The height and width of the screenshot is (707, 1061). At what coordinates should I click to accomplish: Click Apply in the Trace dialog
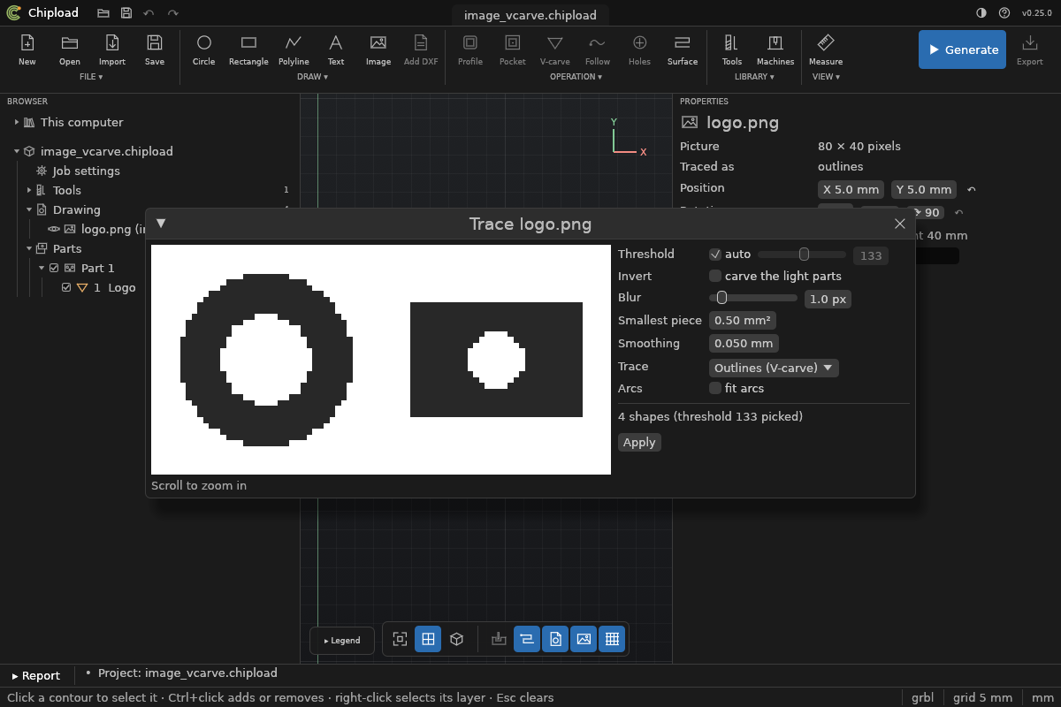tap(639, 442)
